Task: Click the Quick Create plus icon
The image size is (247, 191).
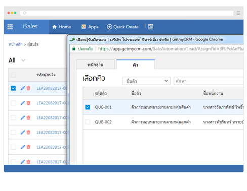Action: (109, 27)
